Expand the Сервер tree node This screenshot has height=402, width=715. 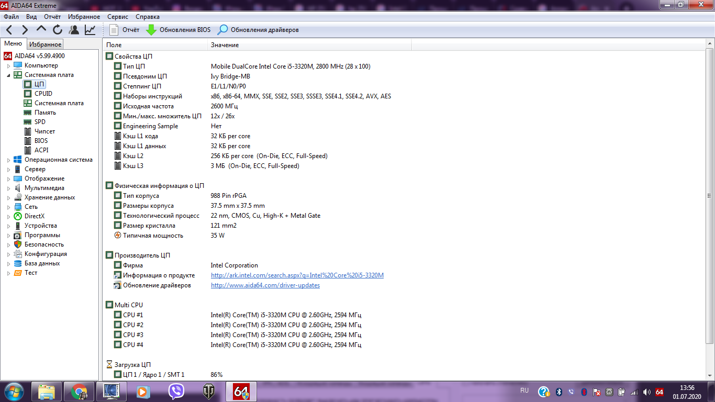[x=8, y=170]
